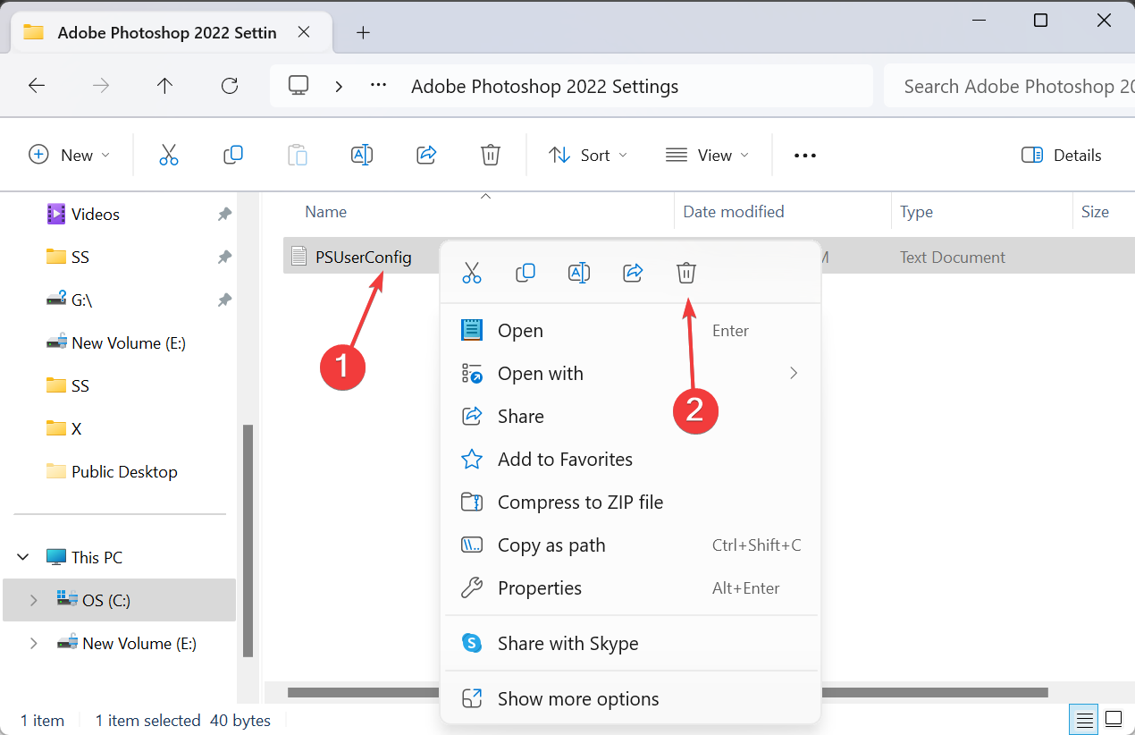This screenshot has width=1135, height=735.
Task: Switch to the details list view icon
Action: coord(1084,719)
